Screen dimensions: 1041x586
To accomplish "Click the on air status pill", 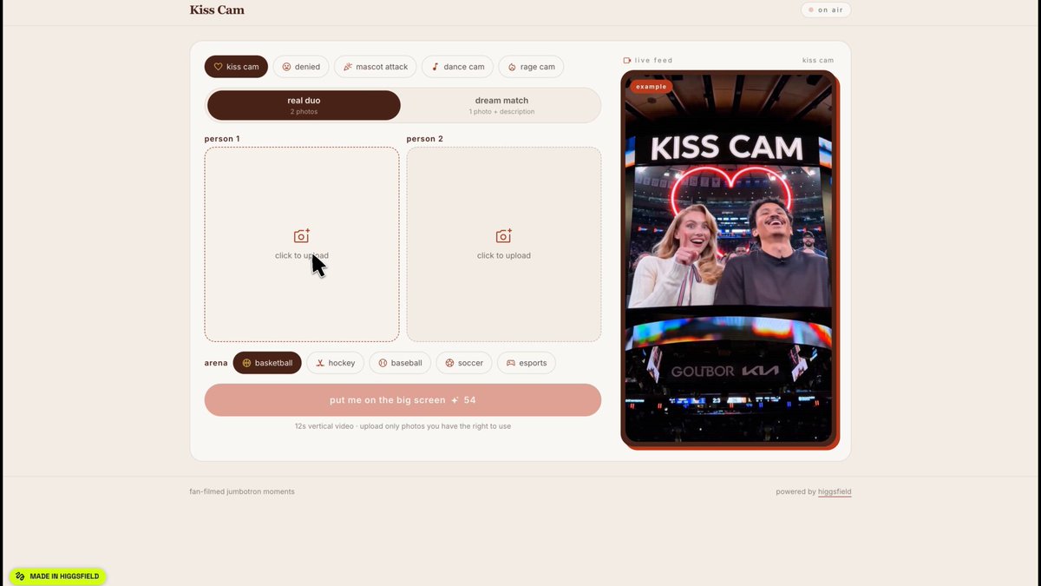I will tap(826, 10).
